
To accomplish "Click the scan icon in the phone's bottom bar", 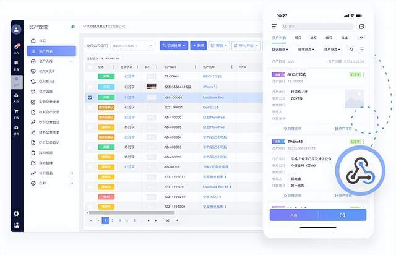I will coord(342,214).
